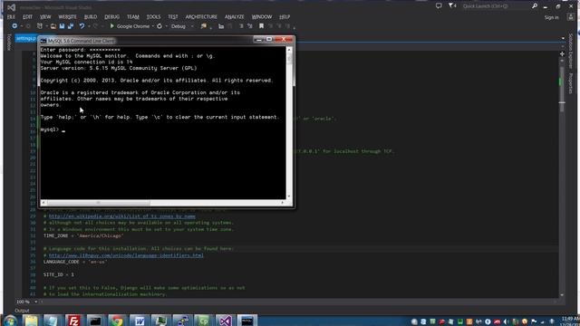
Task: Start debugging with the green play icon
Action: [112, 26]
